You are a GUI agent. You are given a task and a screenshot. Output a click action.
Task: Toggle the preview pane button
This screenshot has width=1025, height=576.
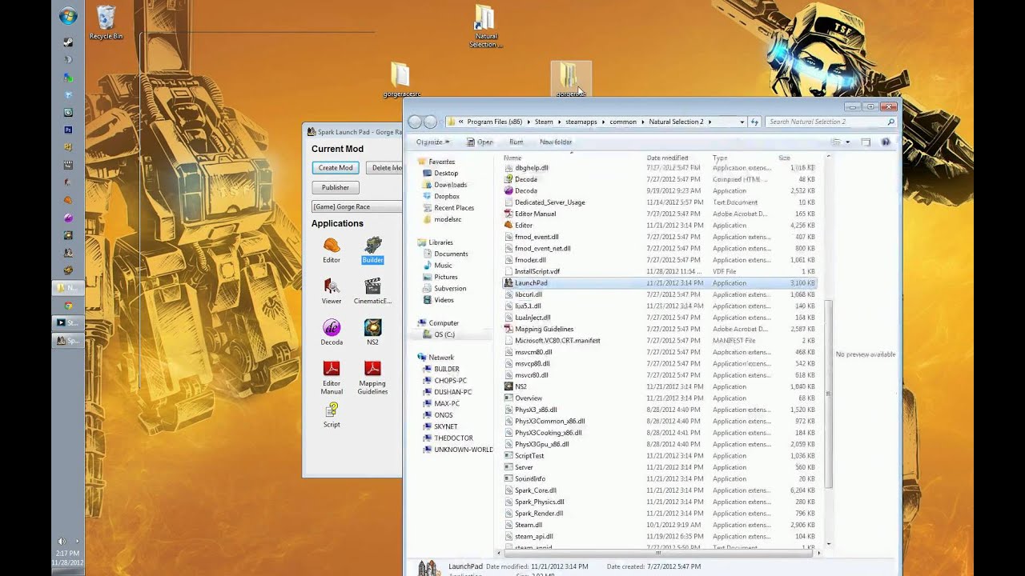pyautogui.click(x=866, y=142)
